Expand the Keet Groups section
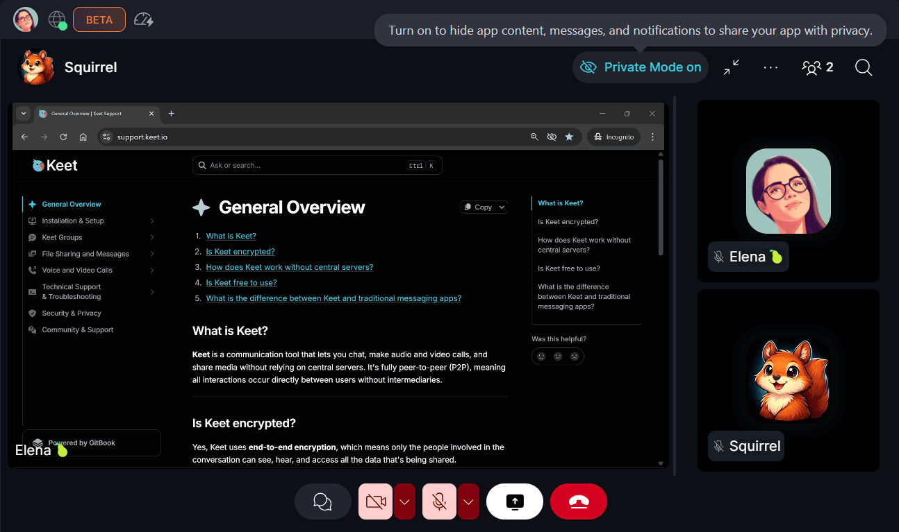This screenshot has width=899, height=532. pos(152,237)
